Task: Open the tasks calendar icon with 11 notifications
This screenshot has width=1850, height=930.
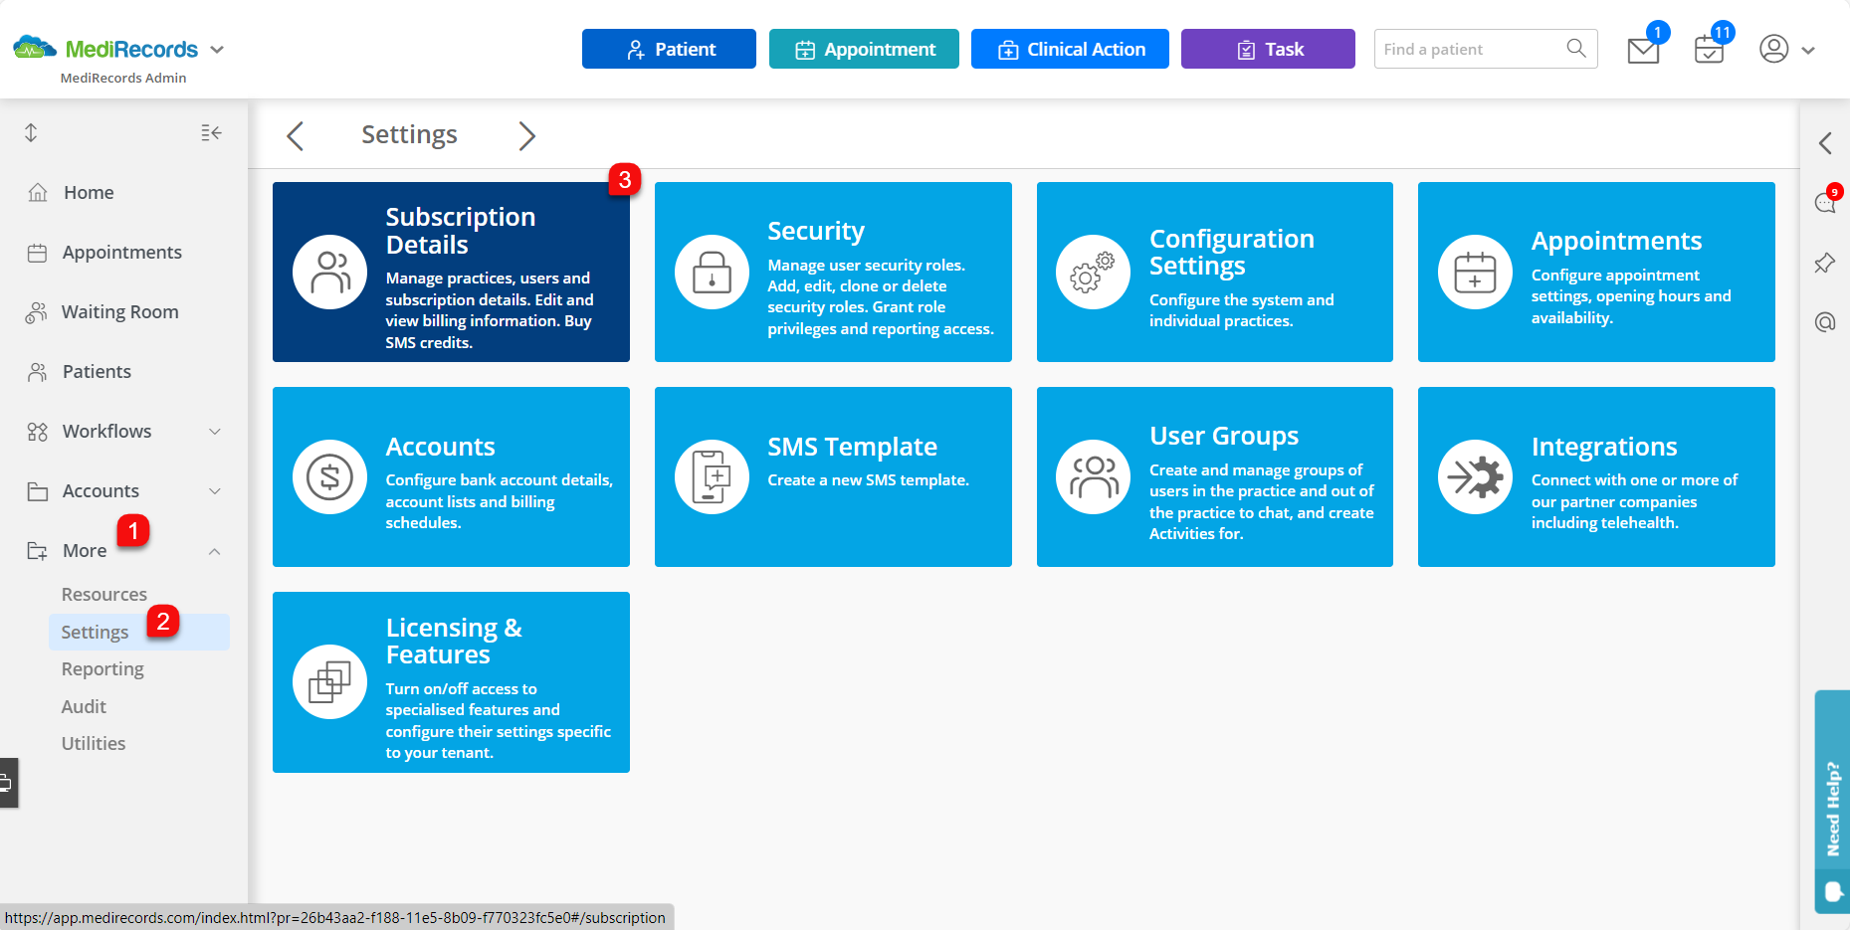Action: (1708, 49)
